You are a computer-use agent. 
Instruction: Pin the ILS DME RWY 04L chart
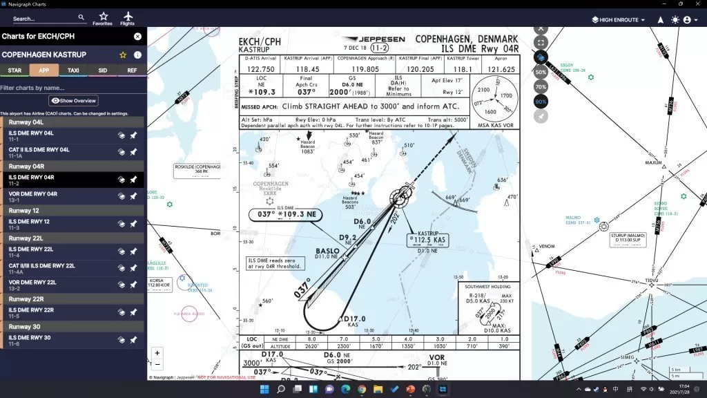(x=133, y=136)
